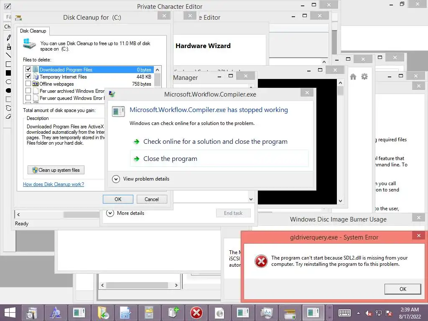Viewport: 428px width, 321px height.
Task: Open How does Disk Cleanup work link
Action: click(53, 184)
